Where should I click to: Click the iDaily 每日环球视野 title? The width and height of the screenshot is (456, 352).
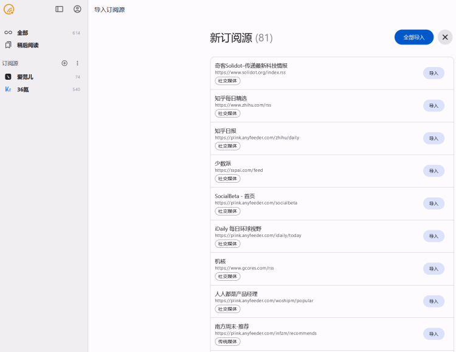point(238,229)
